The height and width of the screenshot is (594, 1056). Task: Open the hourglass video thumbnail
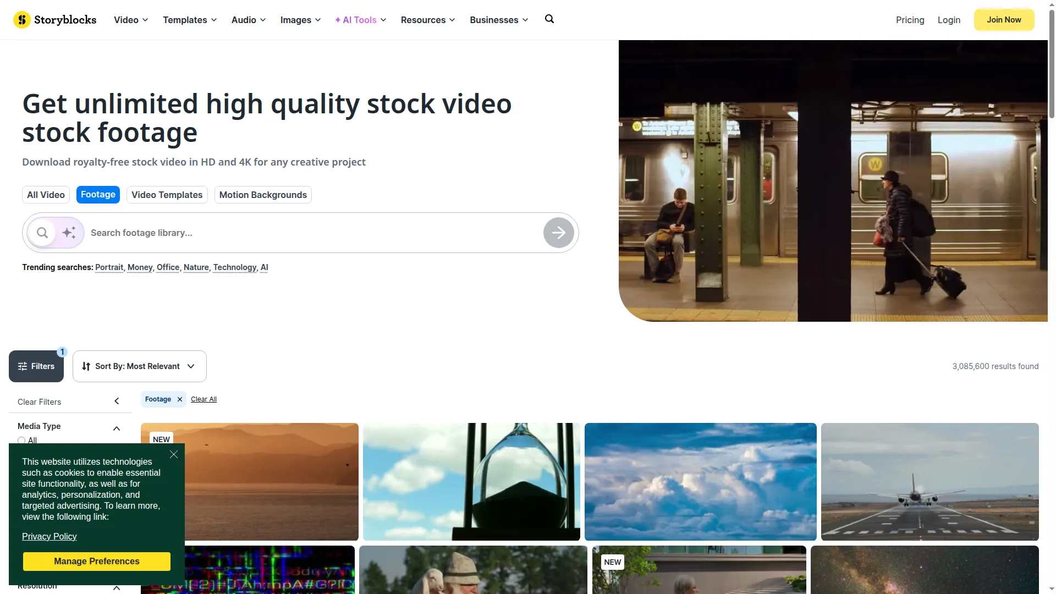471,482
